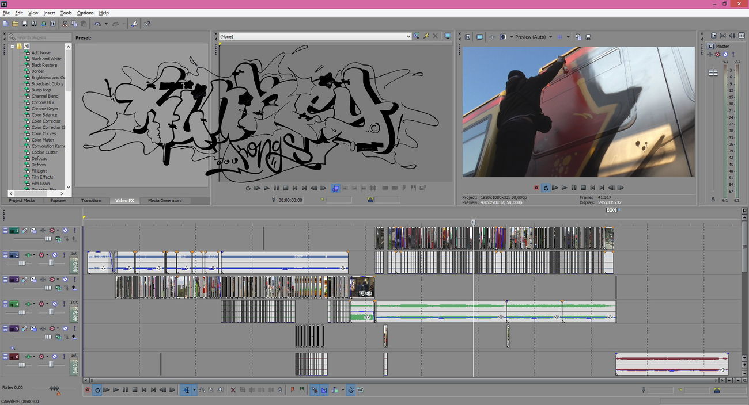Click in the Search plug-ins field
Viewport: 749px width, 405px height.
[40, 37]
